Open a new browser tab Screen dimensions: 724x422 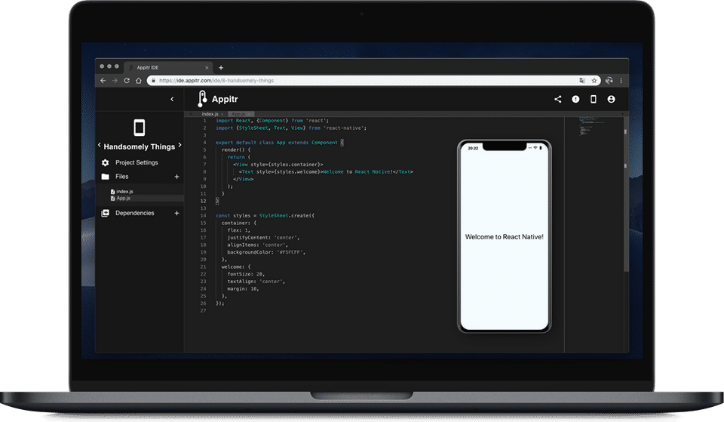221,67
